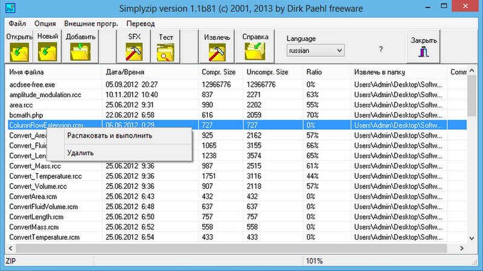Open the Перевод menu

click(x=141, y=24)
